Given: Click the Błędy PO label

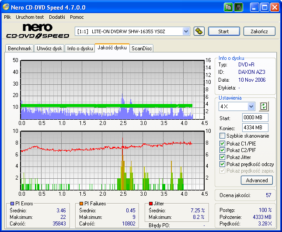Looking at the screenshot, I should coord(159,225).
